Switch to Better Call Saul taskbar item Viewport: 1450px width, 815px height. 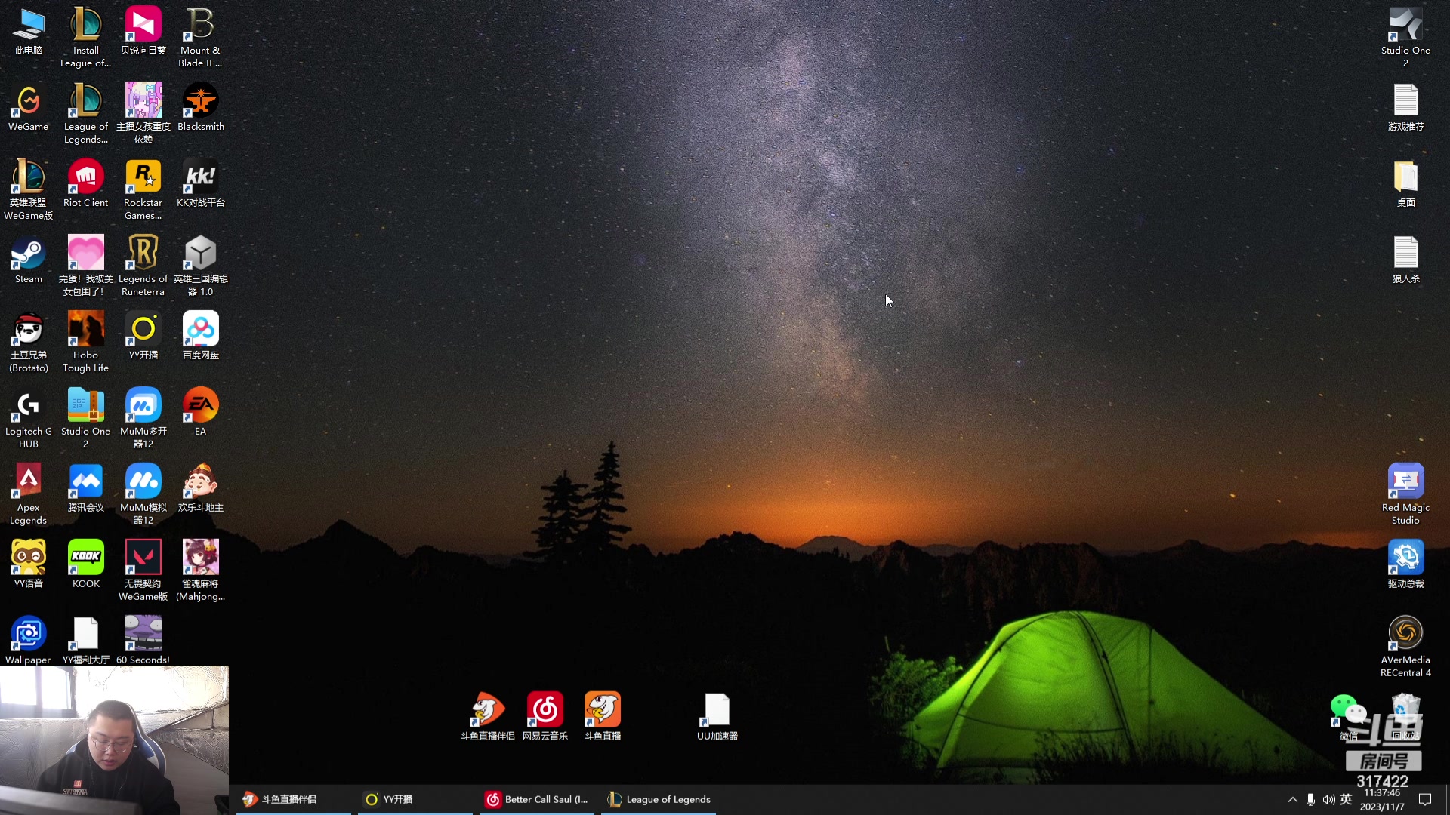537,800
